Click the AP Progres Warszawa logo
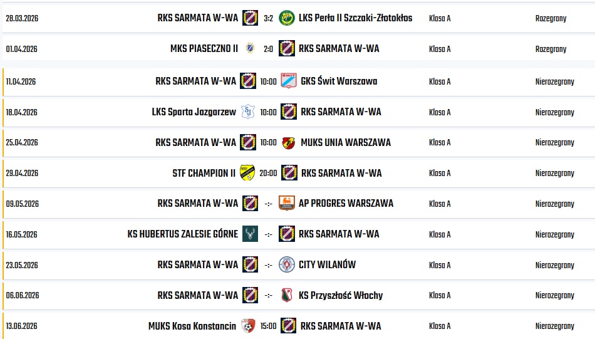The height and width of the screenshot is (339, 595). click(287, 203)
